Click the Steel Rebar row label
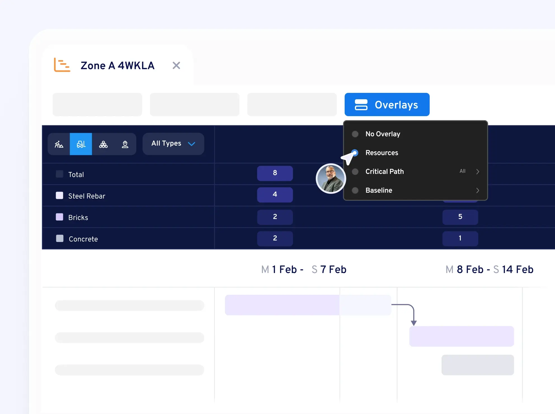This screenshot has height=414, width=555. 87,196
